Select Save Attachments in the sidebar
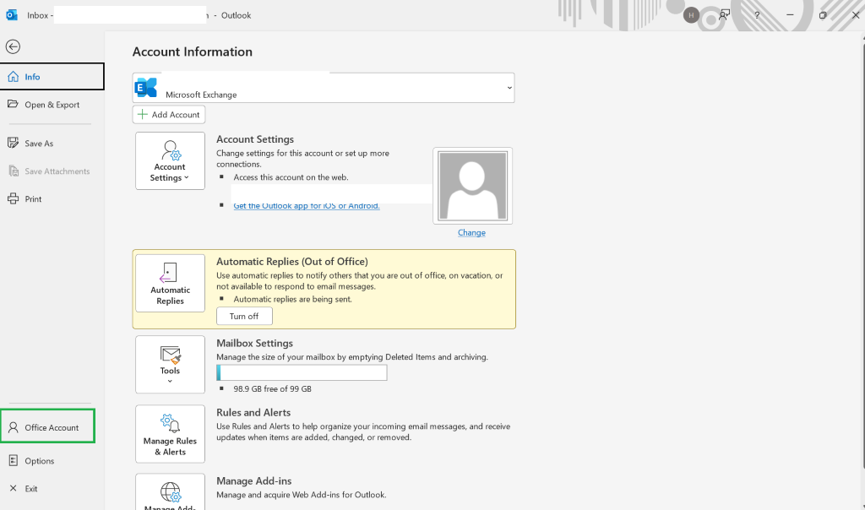The image size is (865, 510). (x=52, y=171)
